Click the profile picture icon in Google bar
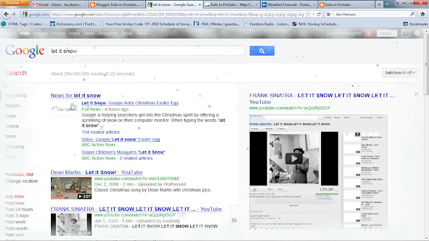The width and height of the screenshot is (429, 241). click(406, 33)
